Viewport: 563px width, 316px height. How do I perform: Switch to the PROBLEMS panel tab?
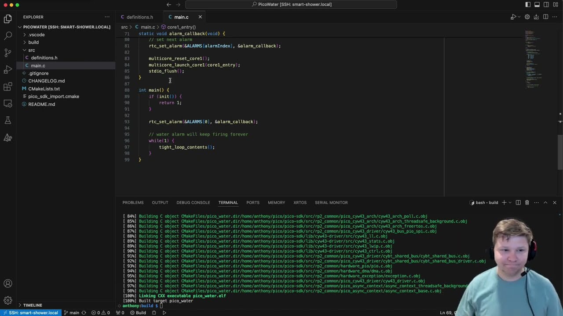(133, 203)
